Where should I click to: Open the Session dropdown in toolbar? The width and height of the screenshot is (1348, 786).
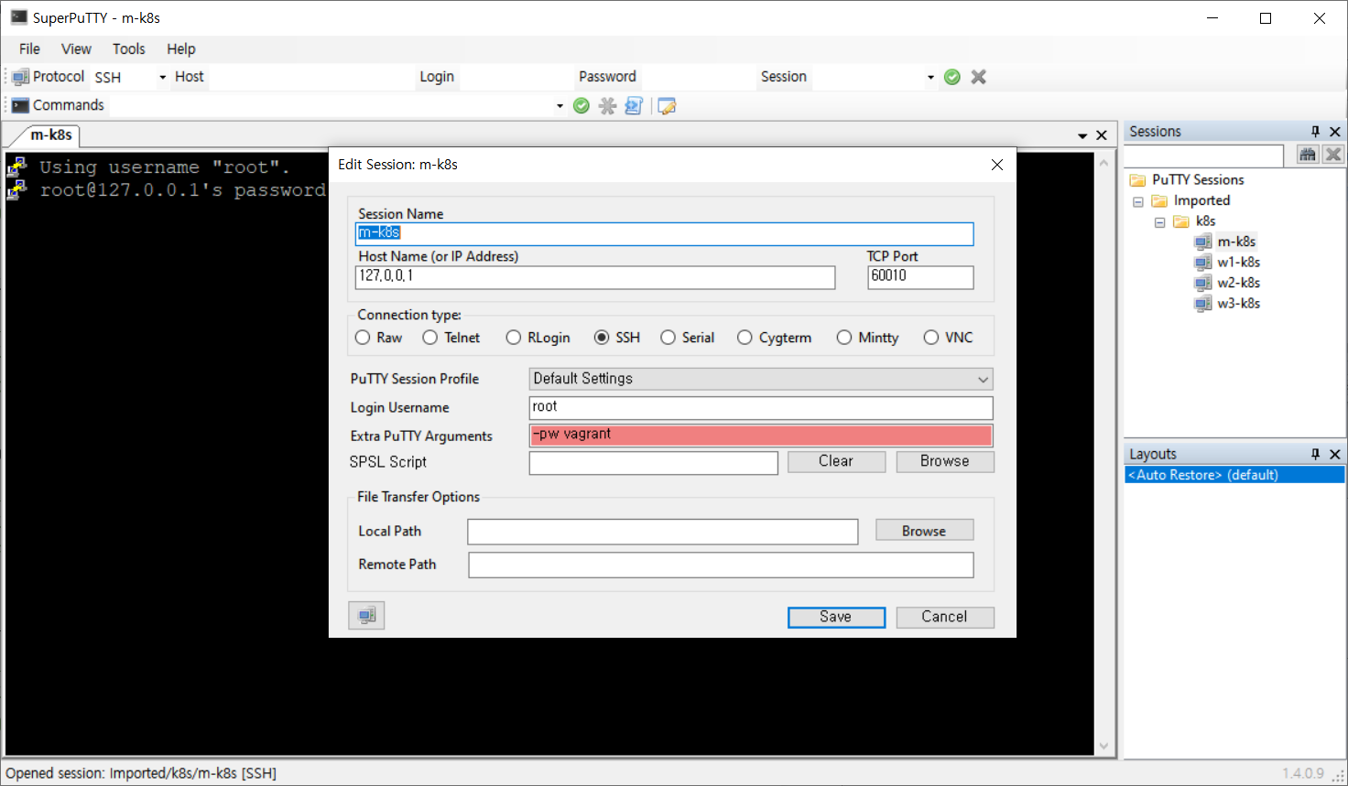(x=930, y=77)
